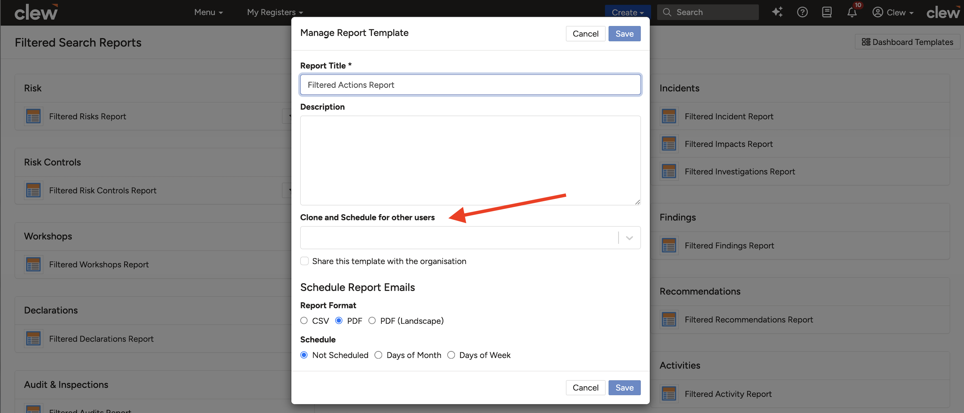
Task: Choose Days of Week schedule
Action: click(x=451, y=355)
